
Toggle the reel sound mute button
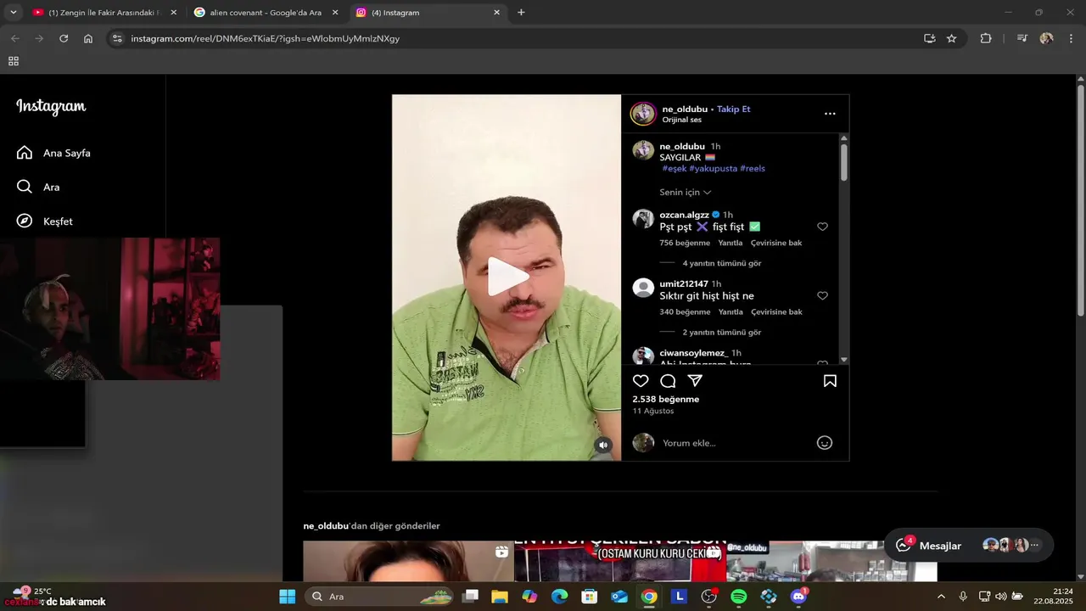pyautogui.click(x=603, y=445)
